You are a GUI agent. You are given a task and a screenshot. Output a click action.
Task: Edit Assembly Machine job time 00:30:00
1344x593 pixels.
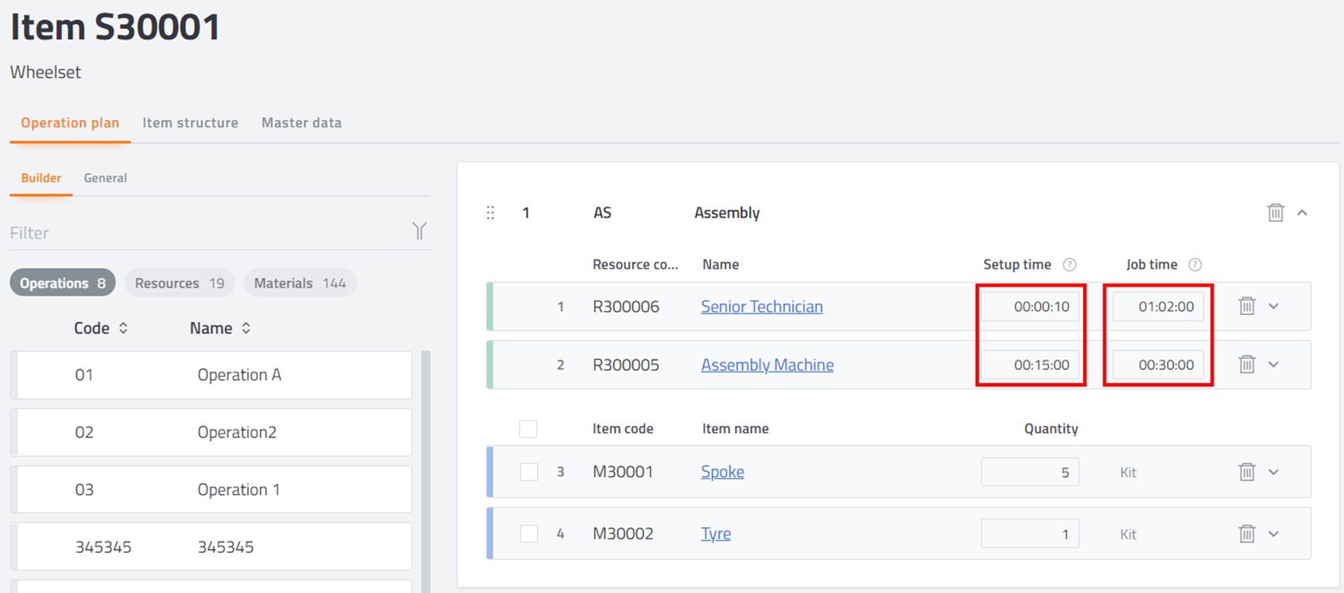(x=1158, y=364)
